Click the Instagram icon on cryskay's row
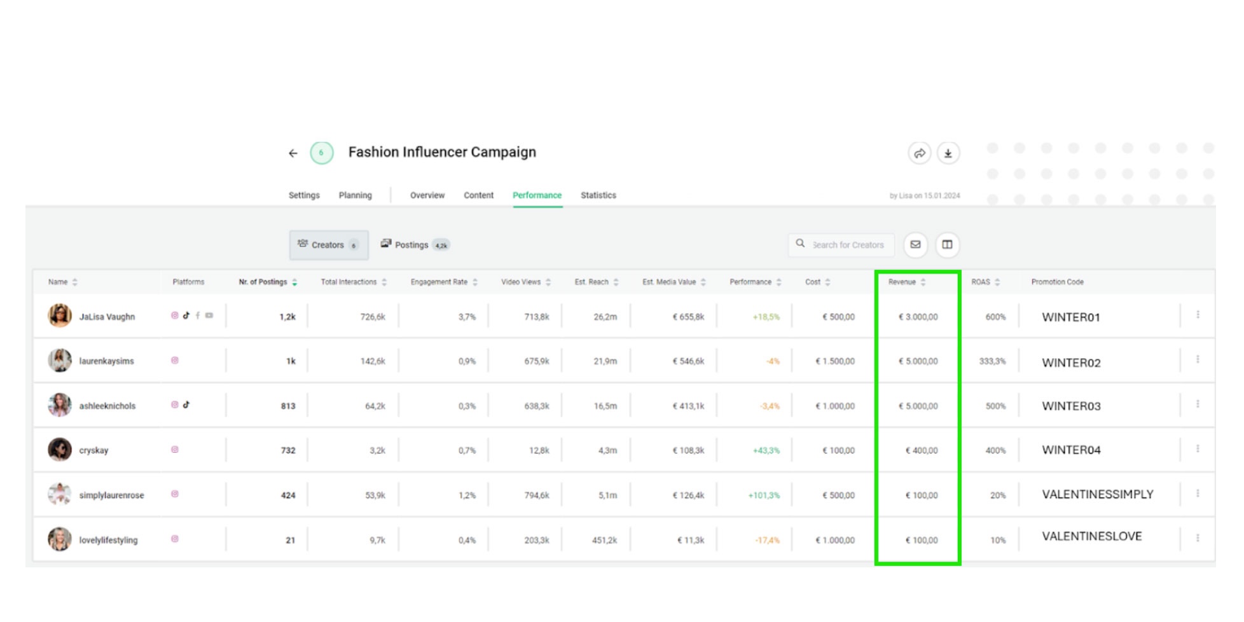This screenshot has width=1244, height=622. 174,449
